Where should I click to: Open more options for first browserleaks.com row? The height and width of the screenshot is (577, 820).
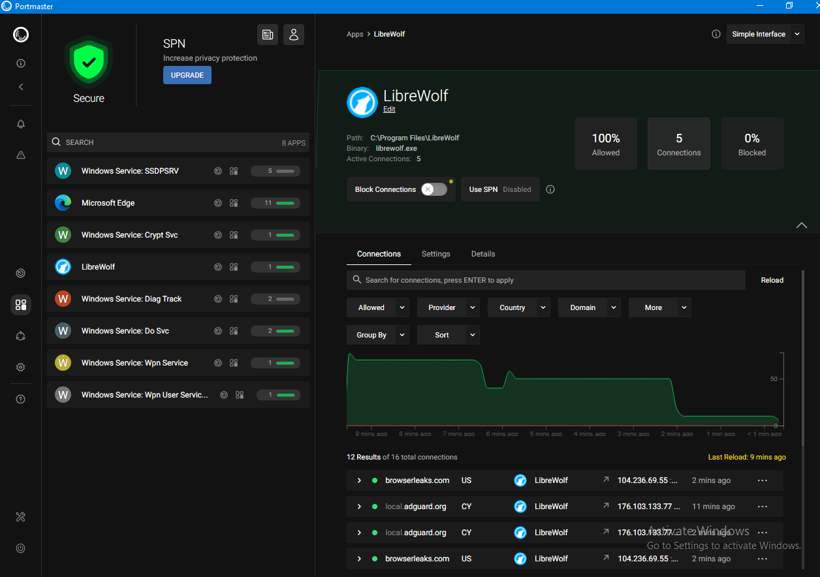pos(763,480)
